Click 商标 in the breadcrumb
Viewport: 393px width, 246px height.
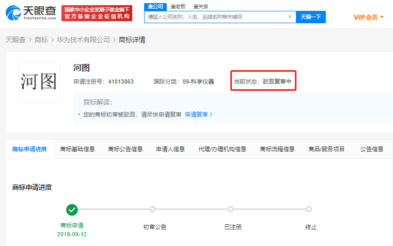point(41,40)
